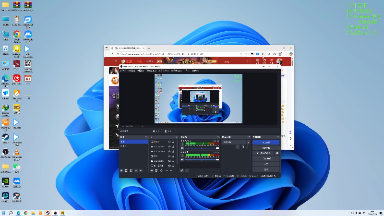Click the website search field in Edge
Viewport: 384px width, 216px height.
pyautogui.click(x=236, y=62)
